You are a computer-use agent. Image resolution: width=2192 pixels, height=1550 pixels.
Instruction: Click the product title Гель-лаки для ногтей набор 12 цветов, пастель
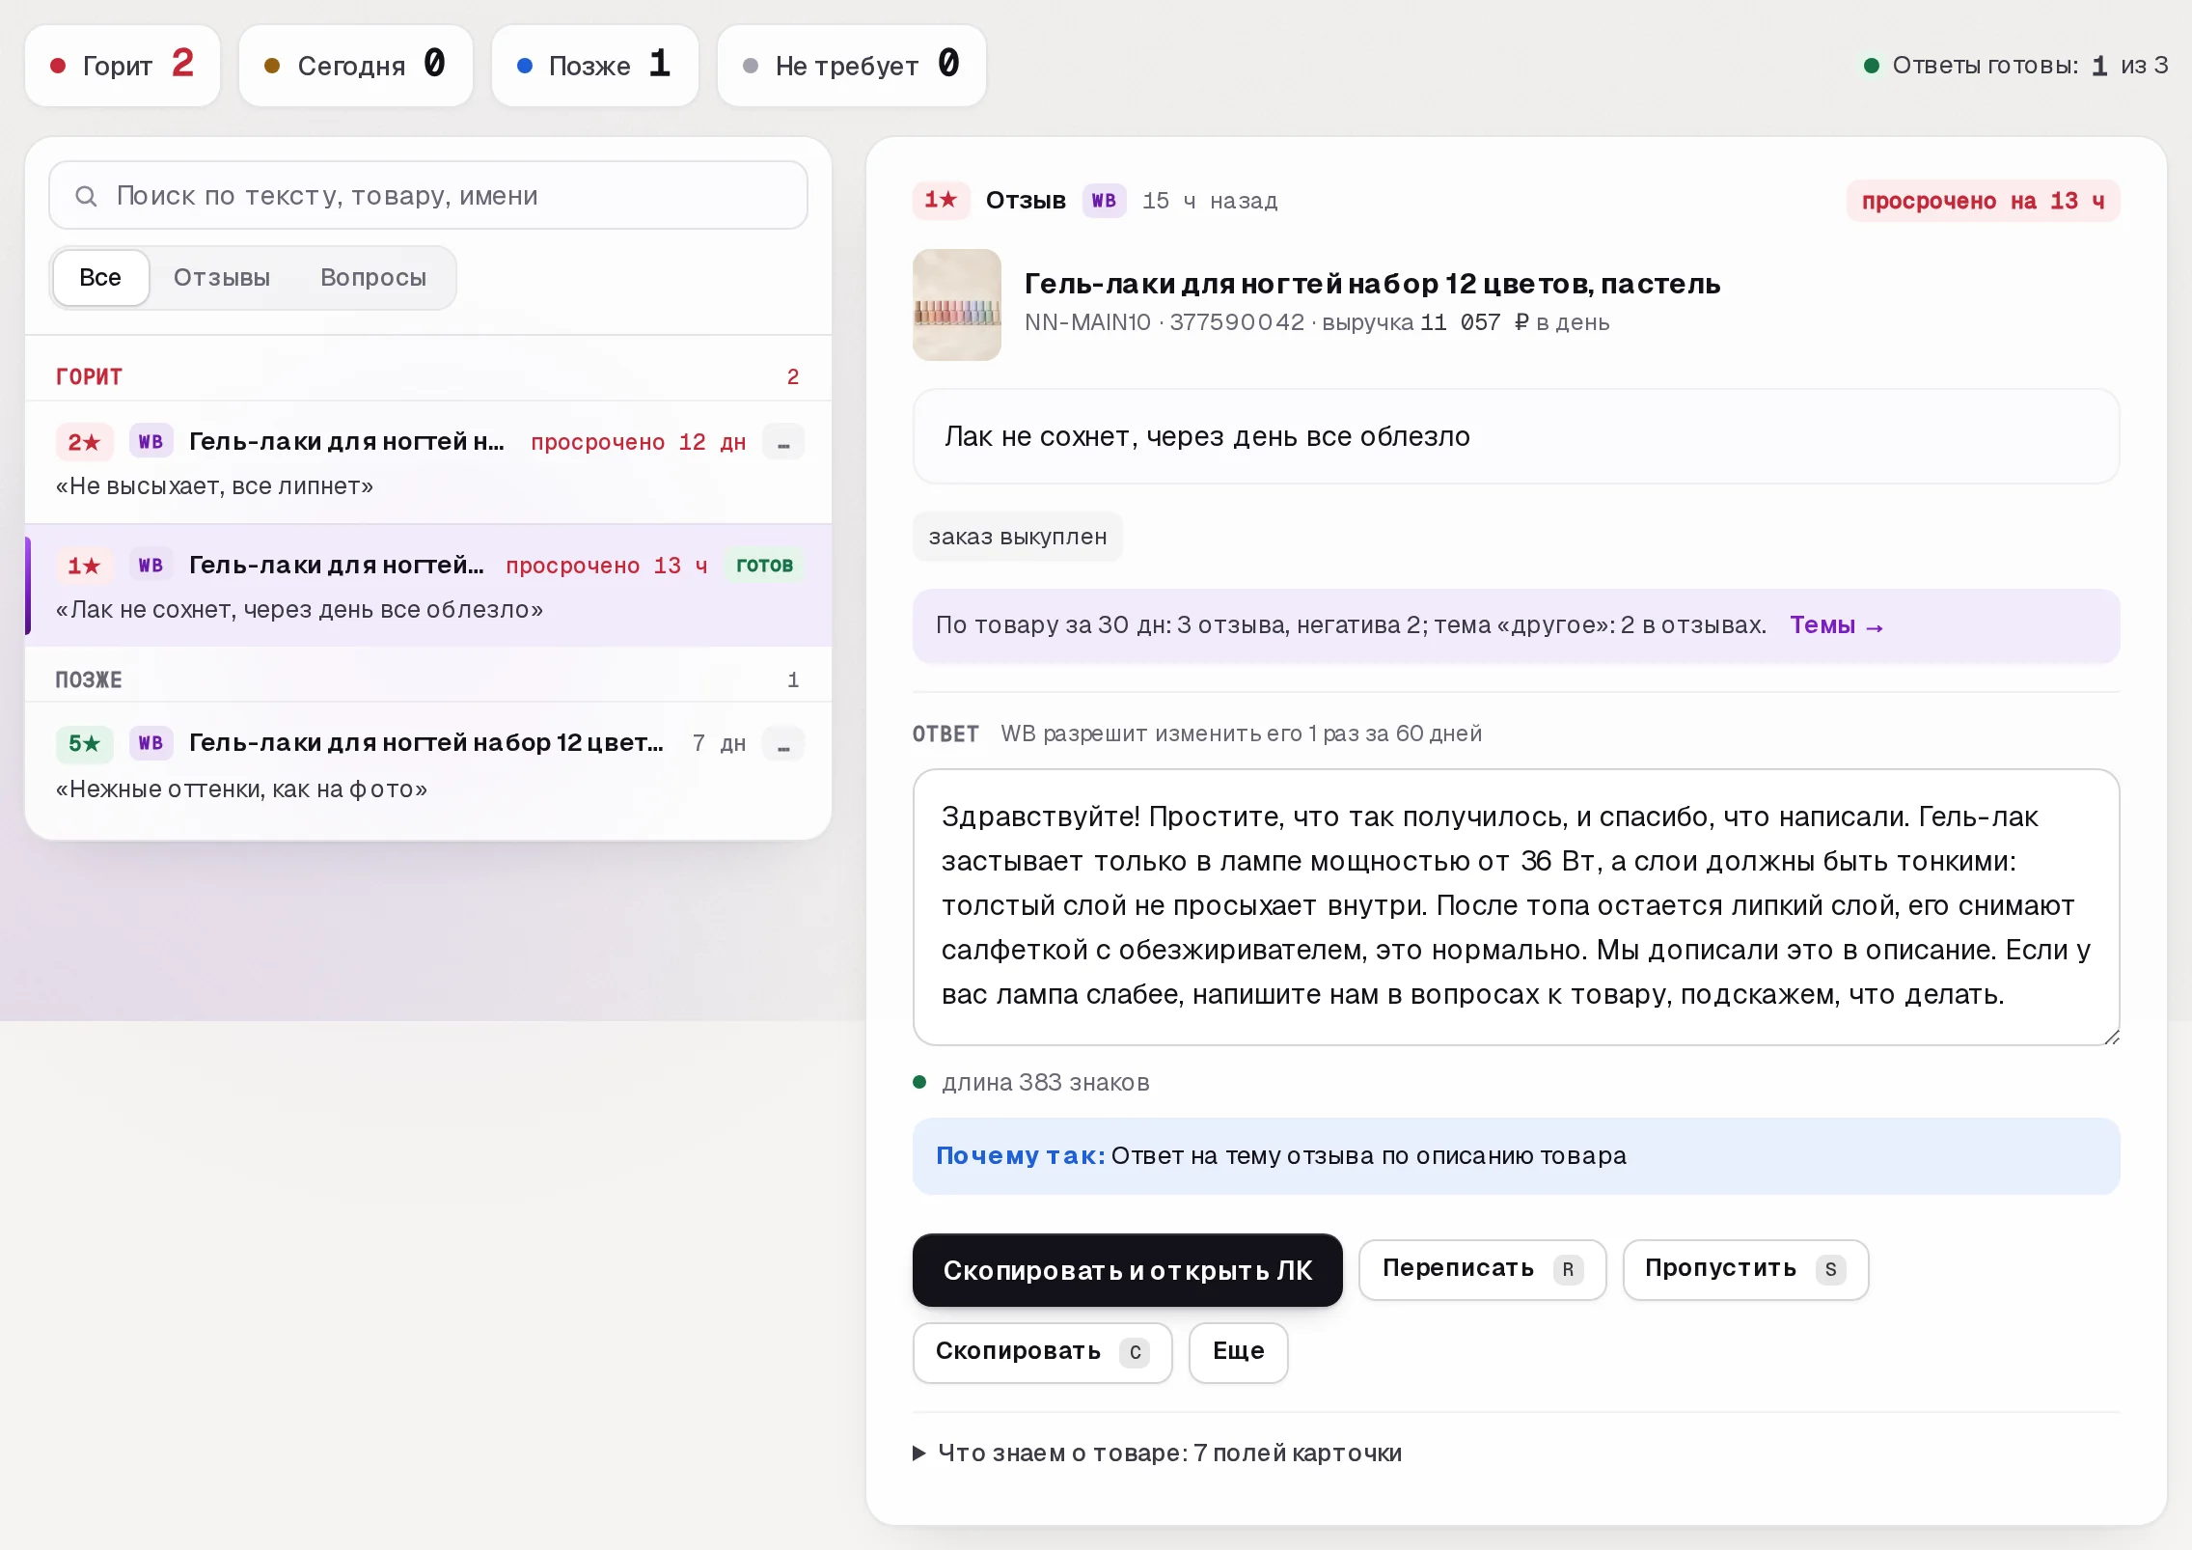pyautogui.click(x=1372, y=284)
